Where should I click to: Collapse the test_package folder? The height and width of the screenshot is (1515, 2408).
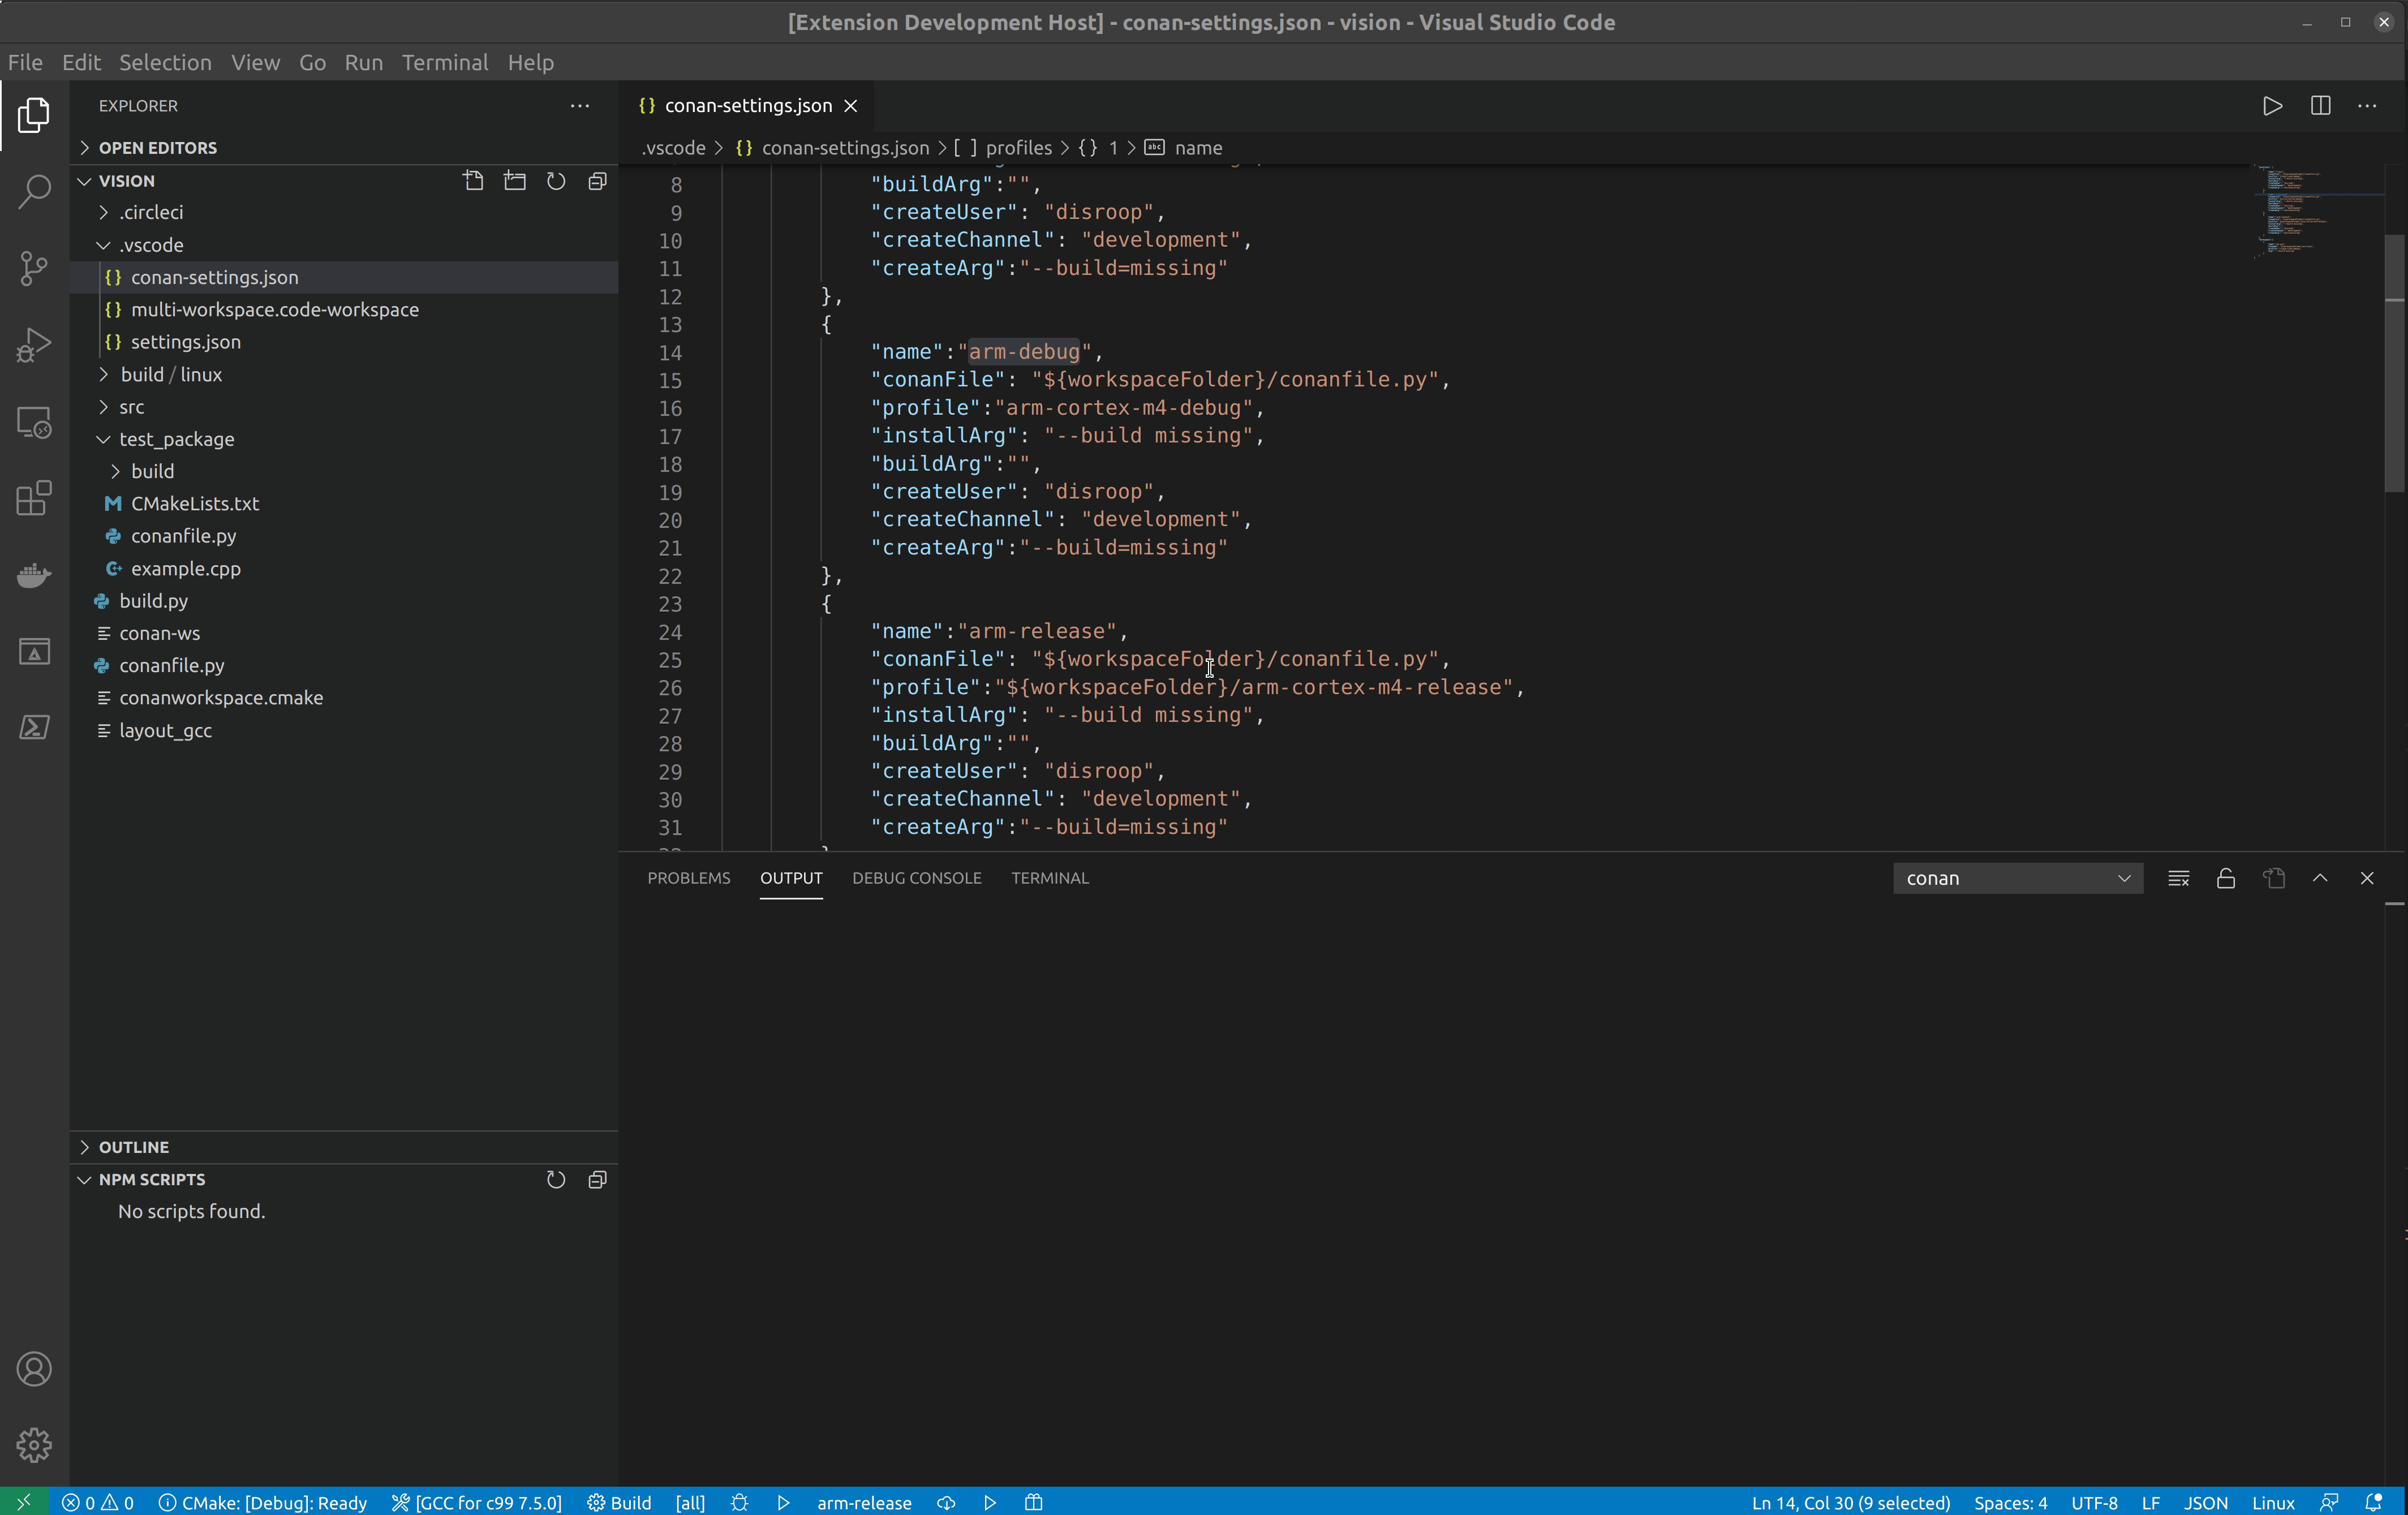click(x=176, y=439)
